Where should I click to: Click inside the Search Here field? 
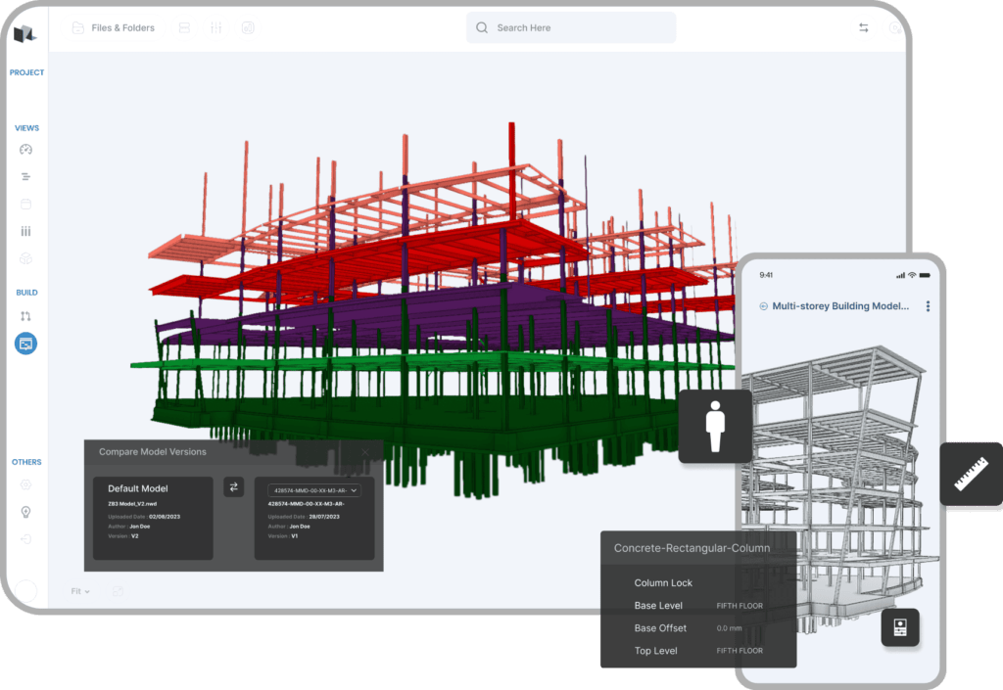(x=570, y=27)
